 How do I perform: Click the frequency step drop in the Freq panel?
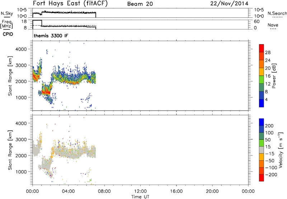pyautogui.click(x=42, y=23)
